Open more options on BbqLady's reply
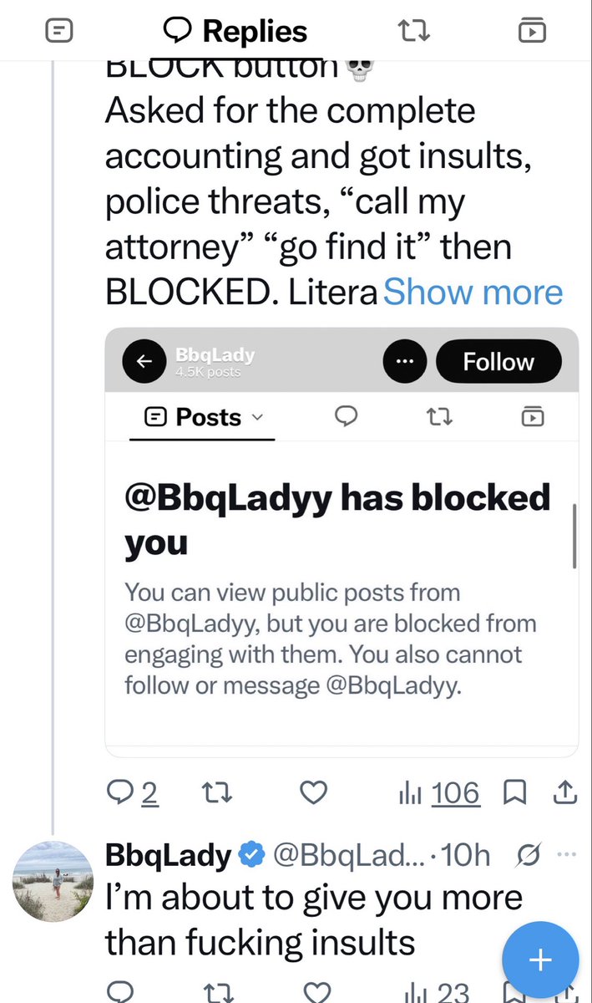The height and width of the screenshot is (1003, 592). [565, 854]
